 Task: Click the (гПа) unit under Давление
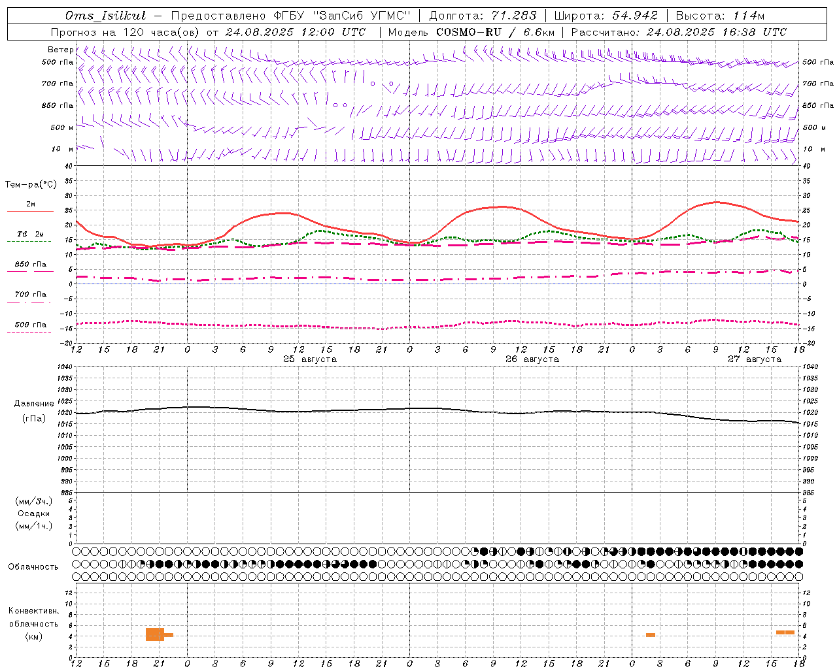(x=34, y=419)
